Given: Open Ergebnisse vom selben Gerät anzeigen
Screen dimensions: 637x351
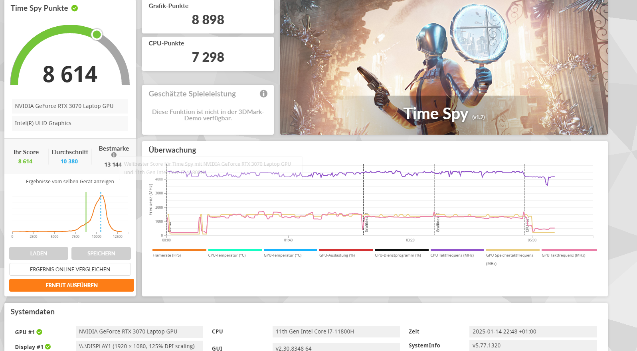Looking at the screenshot, I should click(70, 181).
